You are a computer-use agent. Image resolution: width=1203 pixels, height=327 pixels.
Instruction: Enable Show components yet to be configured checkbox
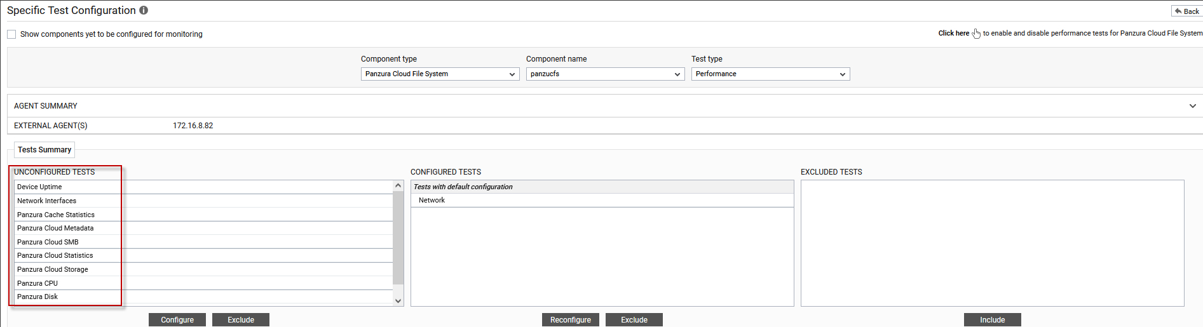pos(11,34)
